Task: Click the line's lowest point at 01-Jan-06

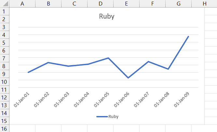Action: tap(128, 78)
